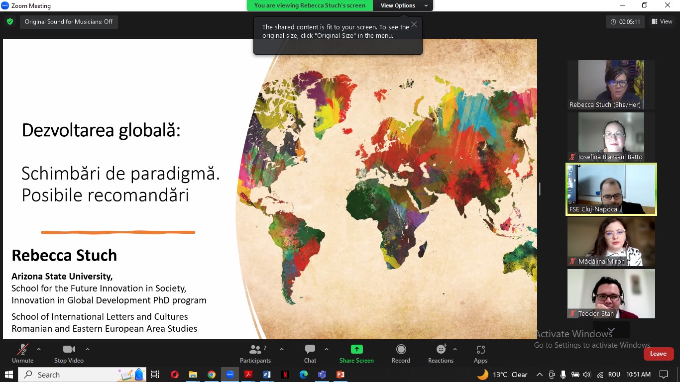The image size is (680, 382).
Task: Select Mădălina Miron video thumbnail
Action: (611, 241)
